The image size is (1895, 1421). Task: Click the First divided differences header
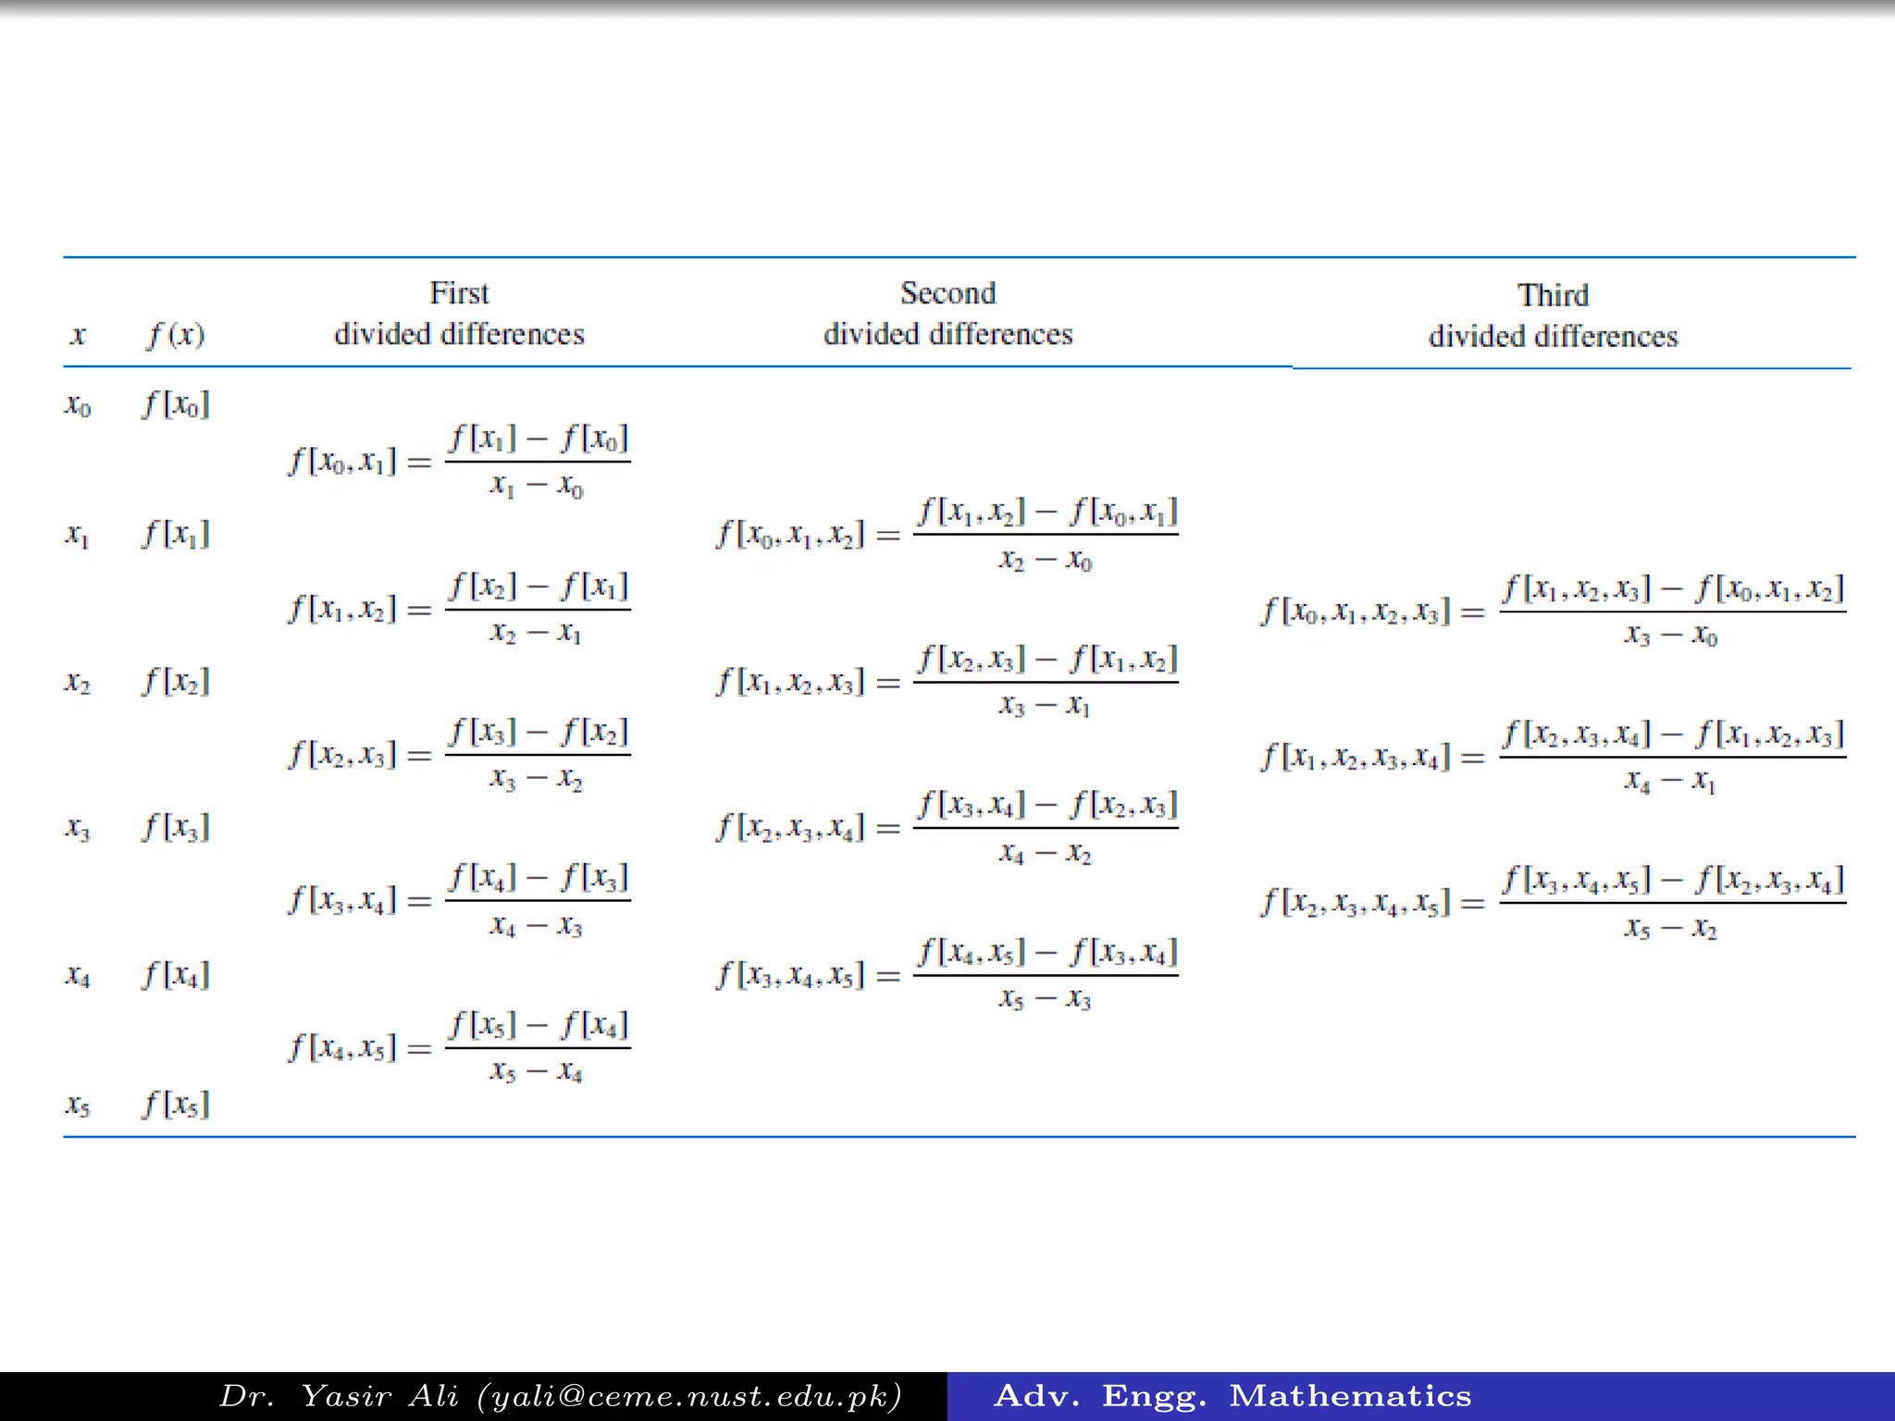(459, 314)
